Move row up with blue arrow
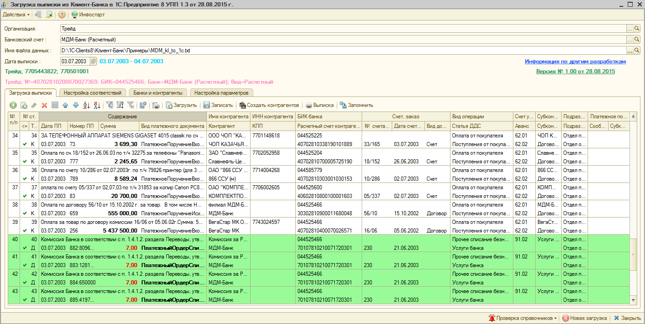This screenshot has height=324, width=645. pos(65,105)
